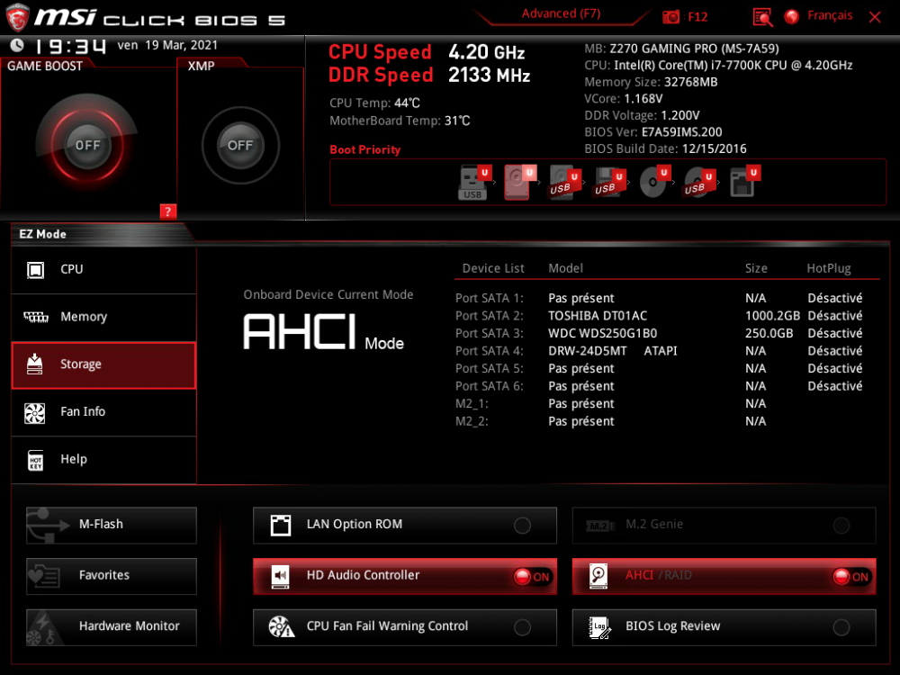Enable the LAN Option ROM toggle

[522, 526]
